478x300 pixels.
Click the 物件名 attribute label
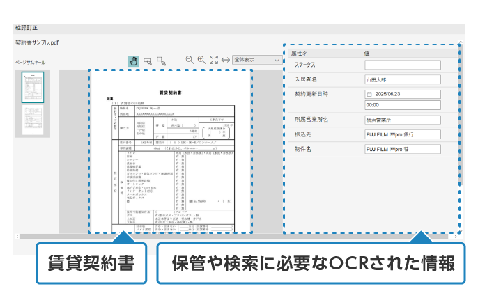(302, 149)
